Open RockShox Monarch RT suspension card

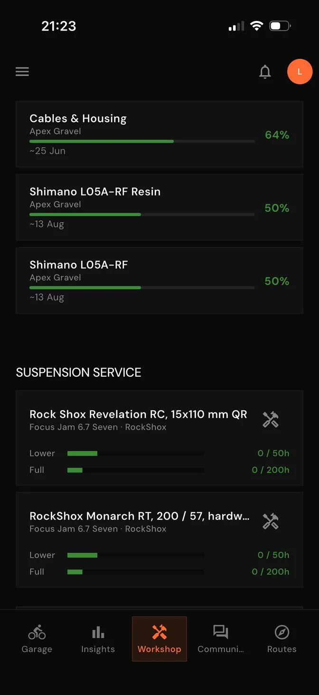tap(159, 540)
